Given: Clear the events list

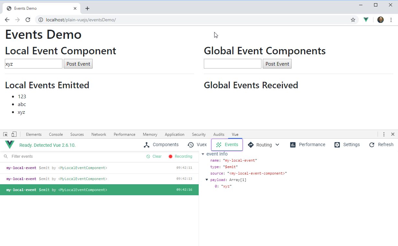Looking at the screenshot, I should pyautogui.click(x=154, y=156).
